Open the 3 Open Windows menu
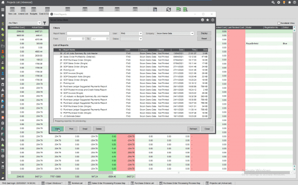 click(x=52, y=183)
